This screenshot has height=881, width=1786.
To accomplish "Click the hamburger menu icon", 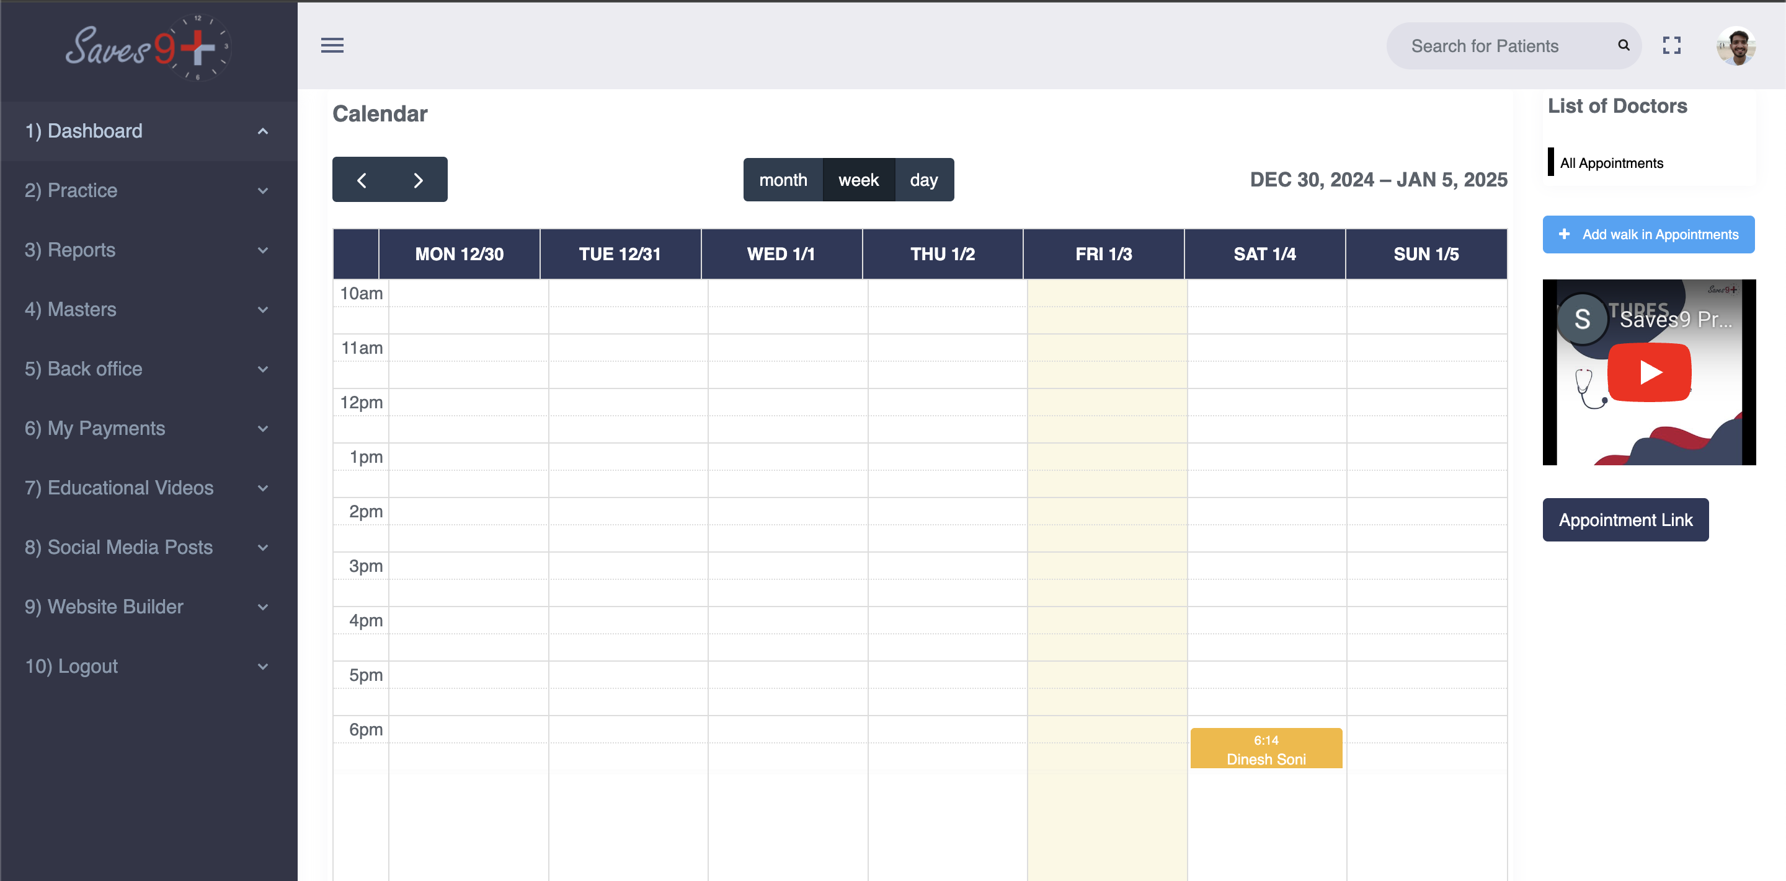I will [332, 46].
